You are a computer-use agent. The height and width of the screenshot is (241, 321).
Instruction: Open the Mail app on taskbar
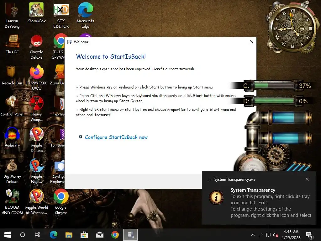tap(99, 235)
